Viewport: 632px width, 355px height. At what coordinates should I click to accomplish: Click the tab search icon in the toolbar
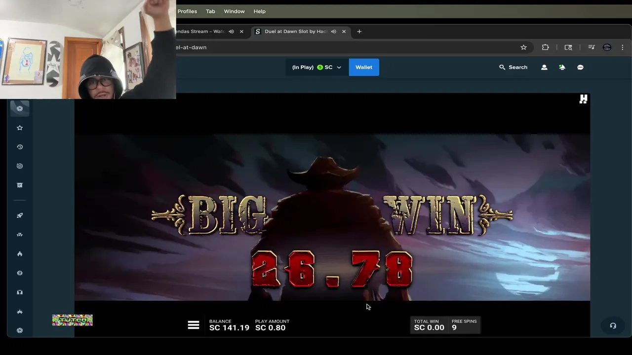pos(568,47)
